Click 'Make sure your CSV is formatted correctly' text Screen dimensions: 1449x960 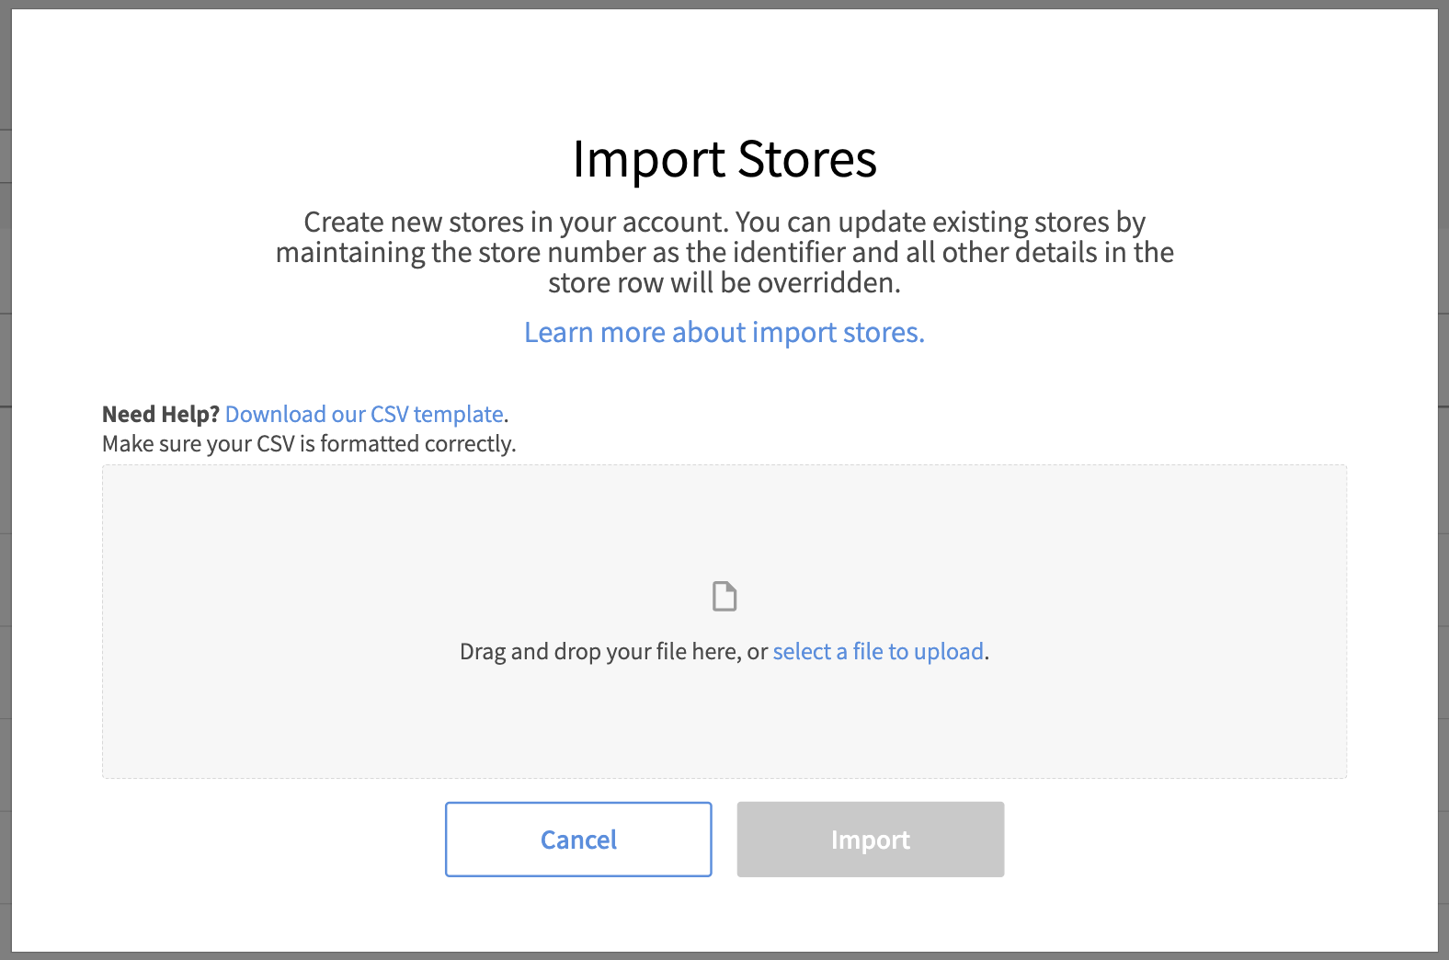tap(309, 444)
